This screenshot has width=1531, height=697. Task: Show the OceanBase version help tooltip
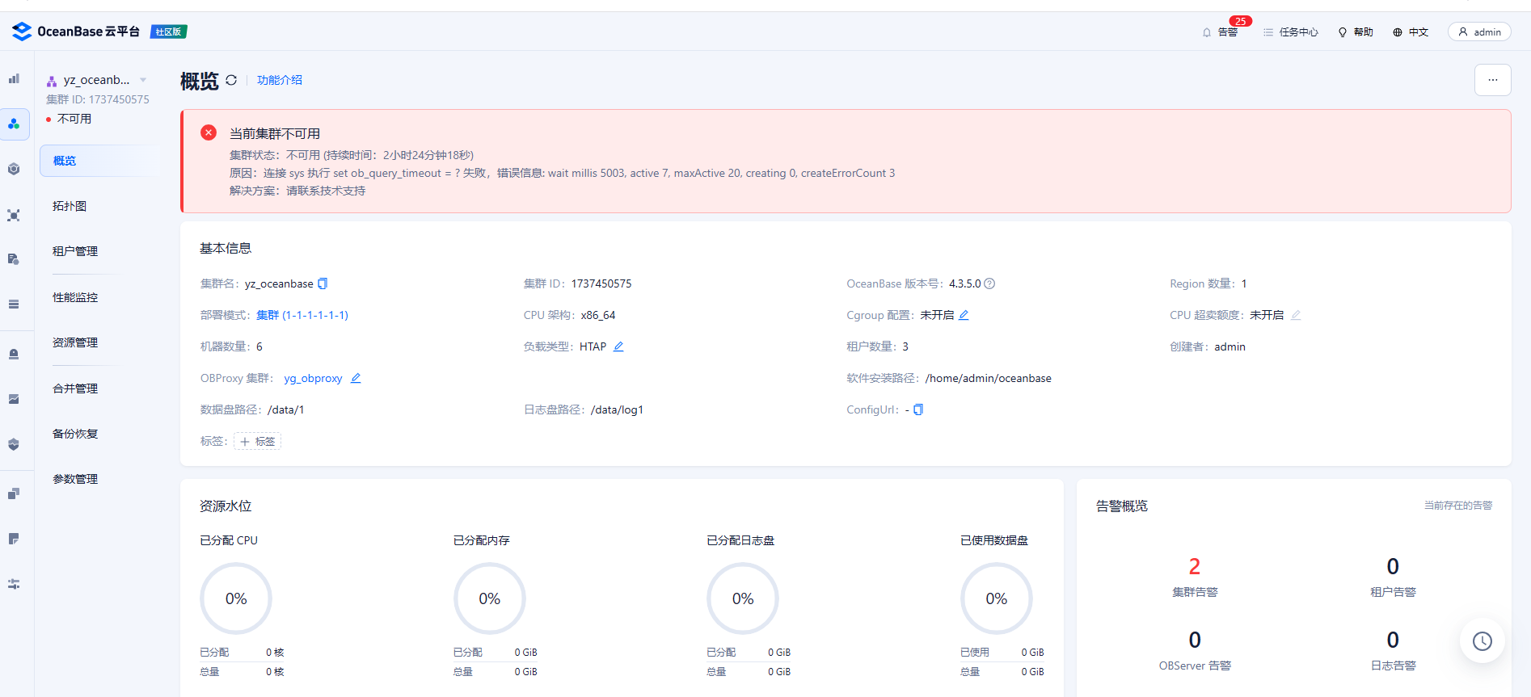(x=989, y=283)
